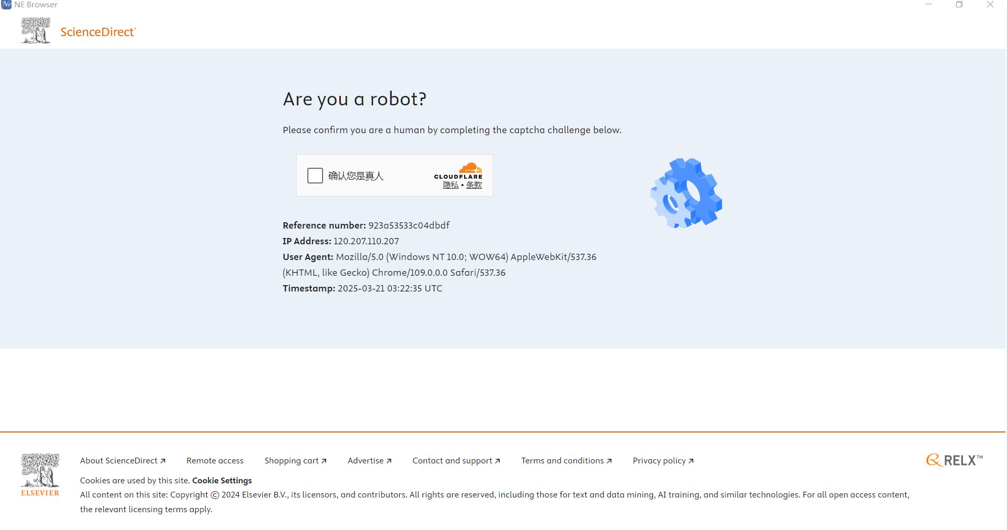The image size is (1007, 530).
Task: Open Shopping cart footer link
Action: [295, 460]
